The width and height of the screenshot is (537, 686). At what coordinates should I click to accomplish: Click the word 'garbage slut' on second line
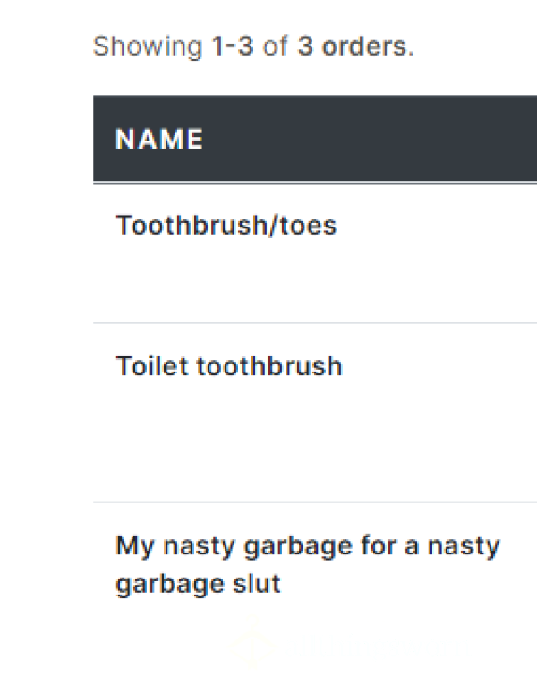(x=198, y=584)
